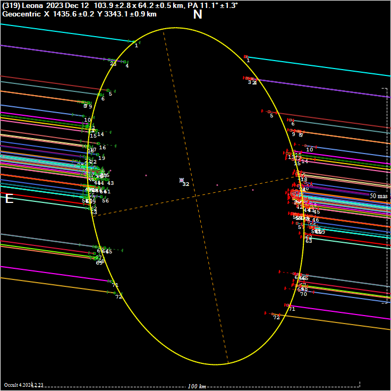Click the "PA 11.1° ±1.3°" value in the header

(x=212, y=5)
